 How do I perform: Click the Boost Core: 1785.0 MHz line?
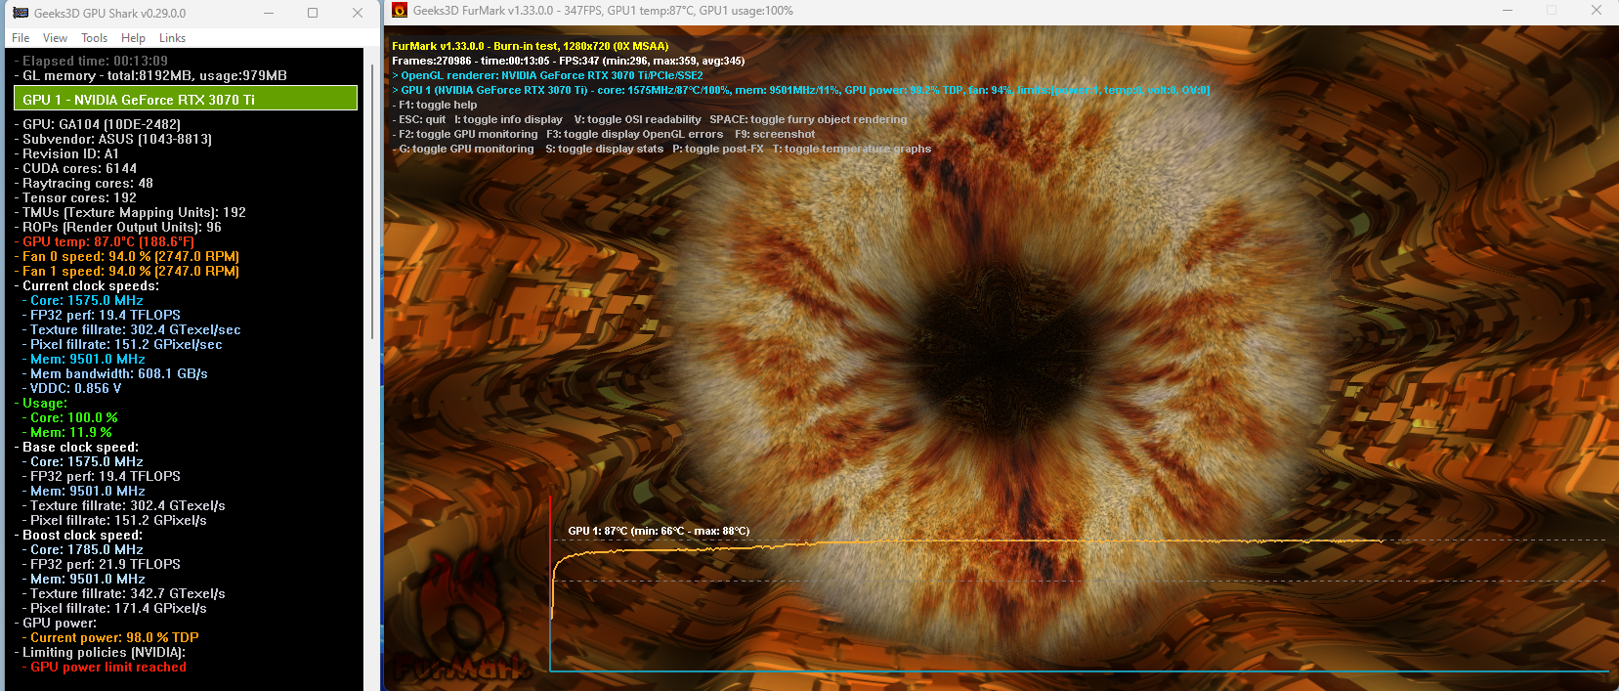pyautogui.click(x=83, y=549)
